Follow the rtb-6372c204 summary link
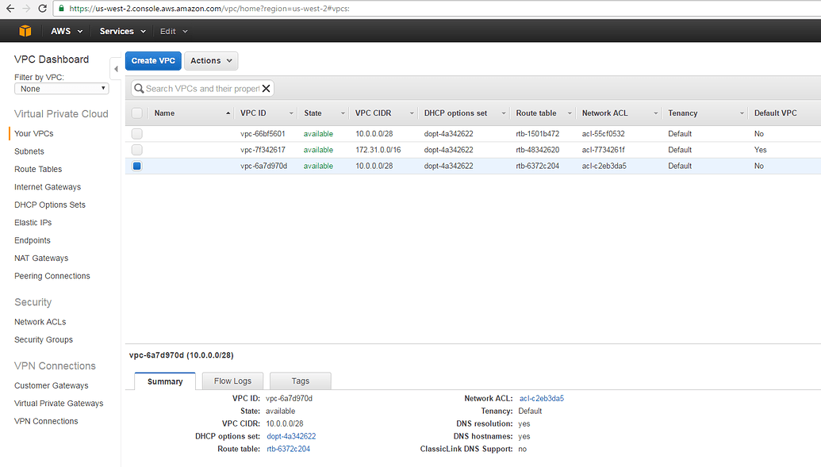 click(289, 449)
